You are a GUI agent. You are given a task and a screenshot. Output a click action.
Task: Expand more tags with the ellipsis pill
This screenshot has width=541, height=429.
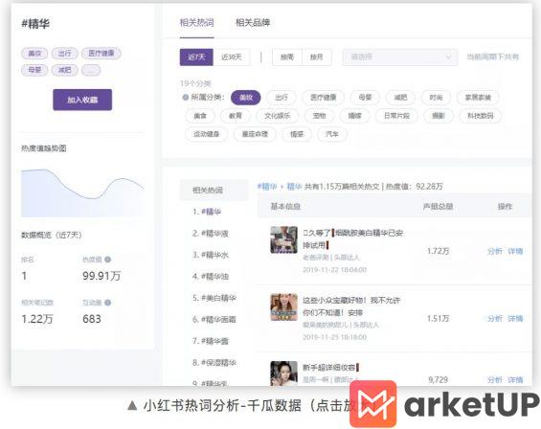pyautogui.click(x=91, y=70)
